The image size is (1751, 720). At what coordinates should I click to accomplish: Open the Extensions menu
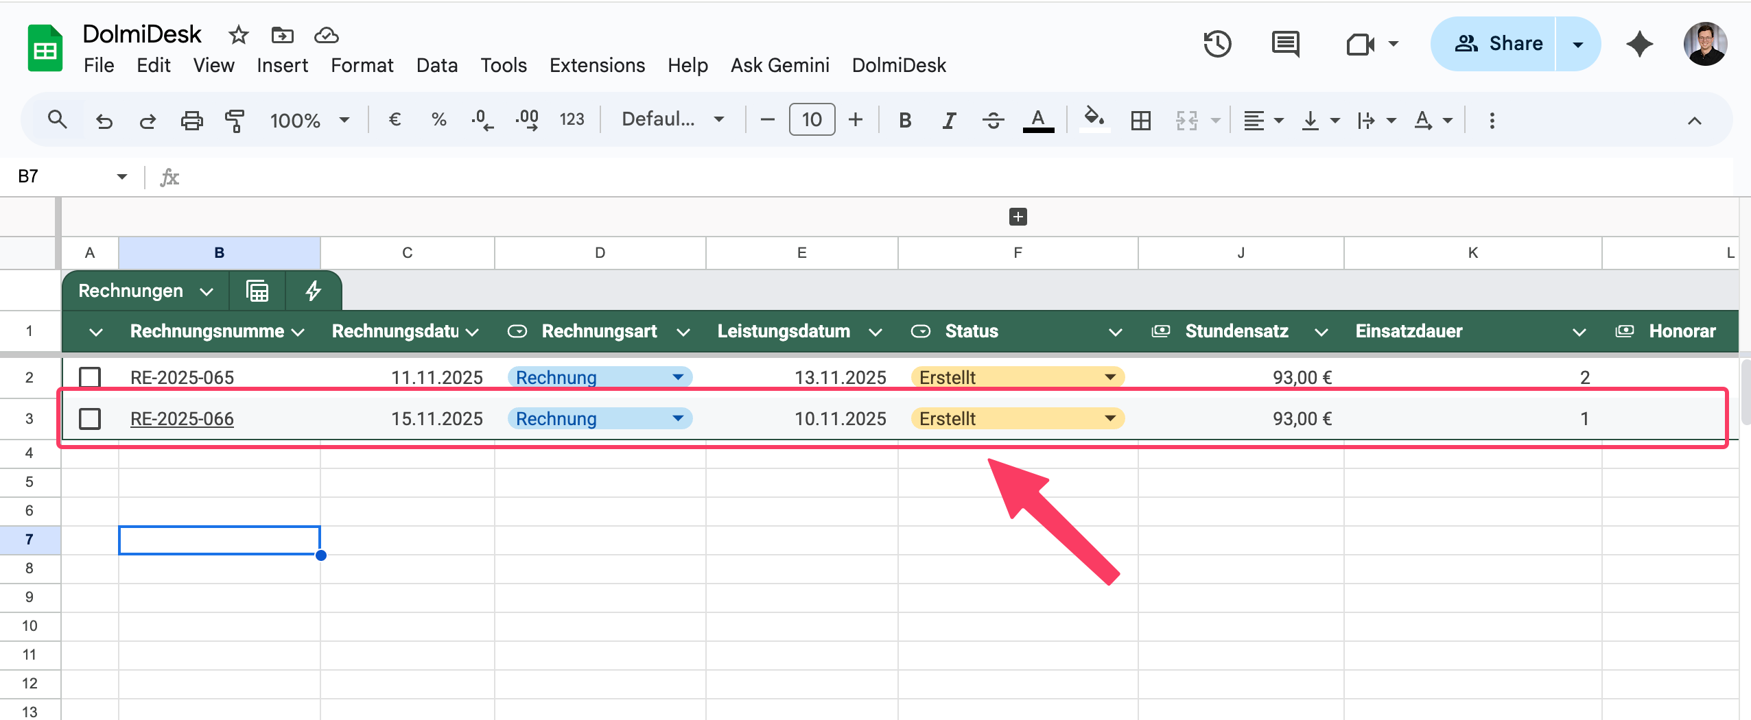pos(596,65)
